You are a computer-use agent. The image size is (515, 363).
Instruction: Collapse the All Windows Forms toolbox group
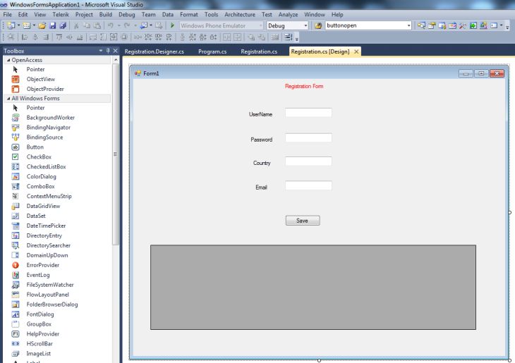8,99
